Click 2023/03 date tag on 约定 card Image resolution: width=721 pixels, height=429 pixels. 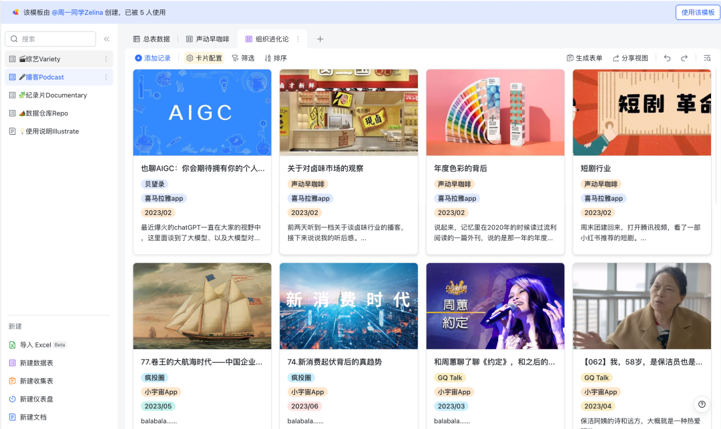(x=451, y=406)
